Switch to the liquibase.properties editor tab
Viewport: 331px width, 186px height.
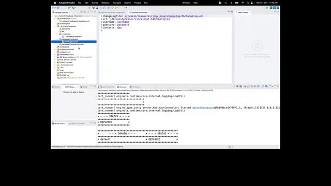(x=139, y=12)
